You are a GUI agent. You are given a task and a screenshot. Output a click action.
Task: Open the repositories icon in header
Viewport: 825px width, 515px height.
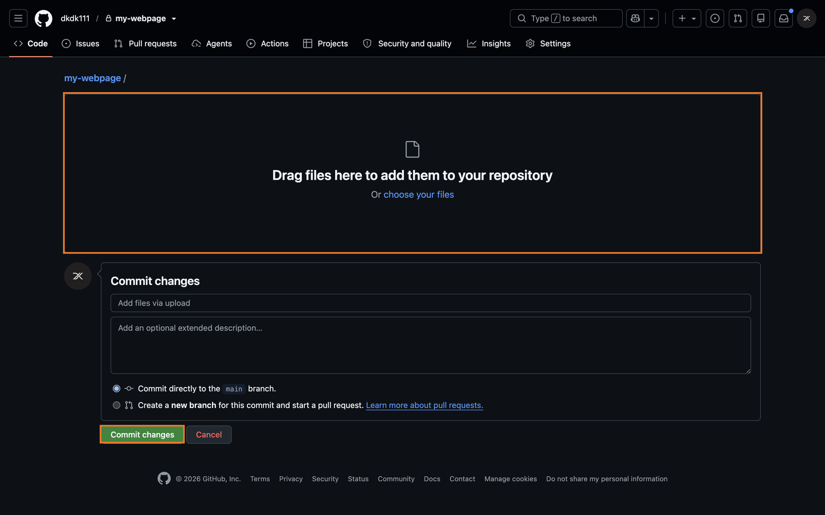(761, 18)
